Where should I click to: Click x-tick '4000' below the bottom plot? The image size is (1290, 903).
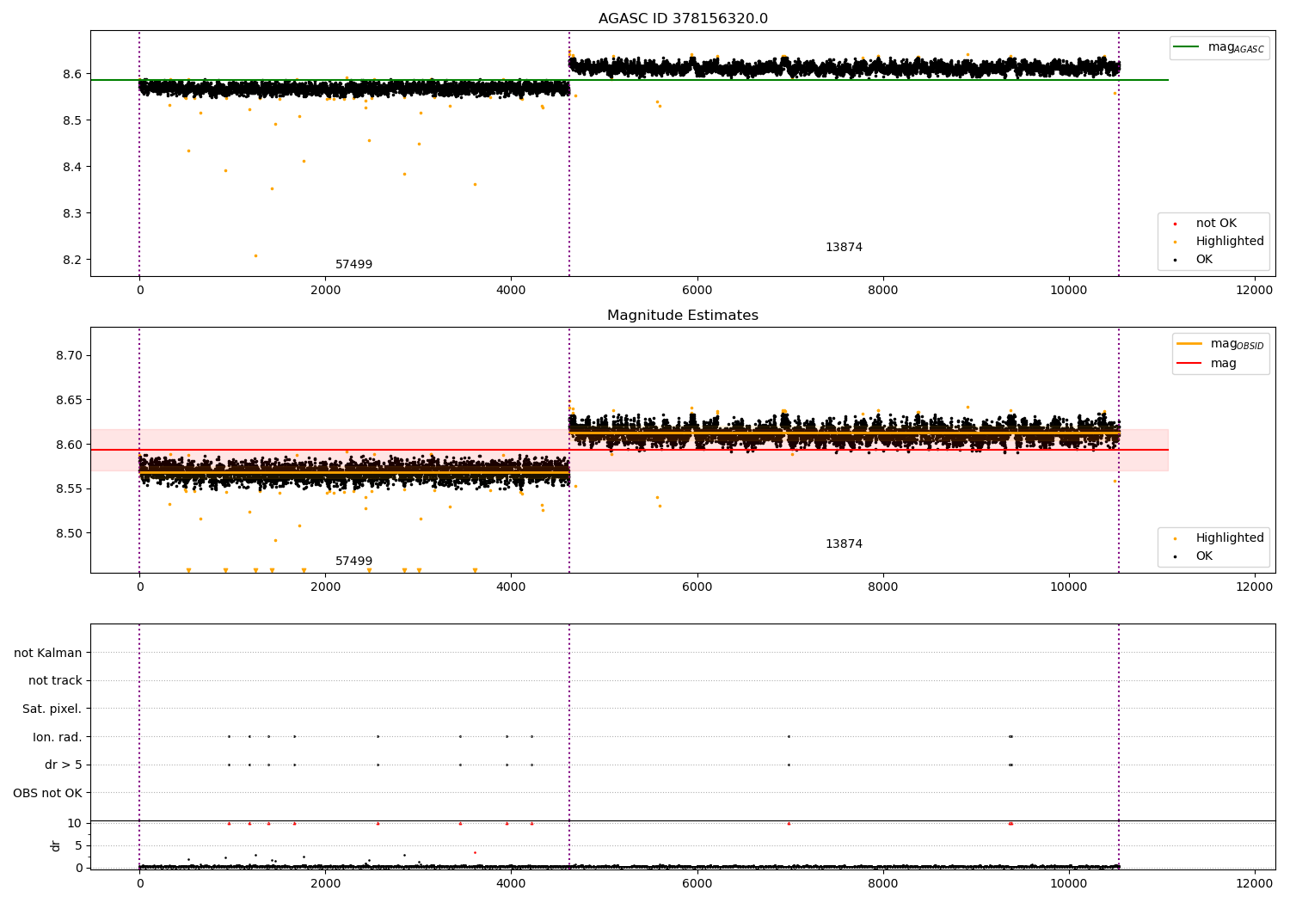click(x=512, y=884)
